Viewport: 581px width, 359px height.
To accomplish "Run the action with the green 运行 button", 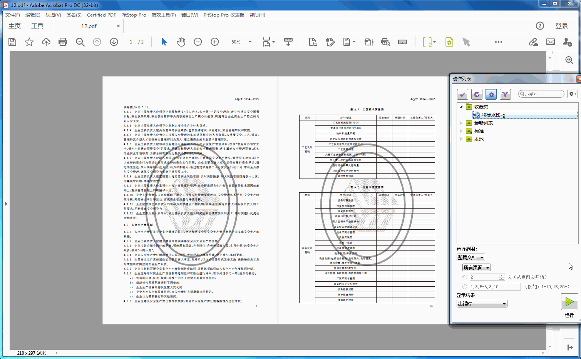I will [569, 302].
